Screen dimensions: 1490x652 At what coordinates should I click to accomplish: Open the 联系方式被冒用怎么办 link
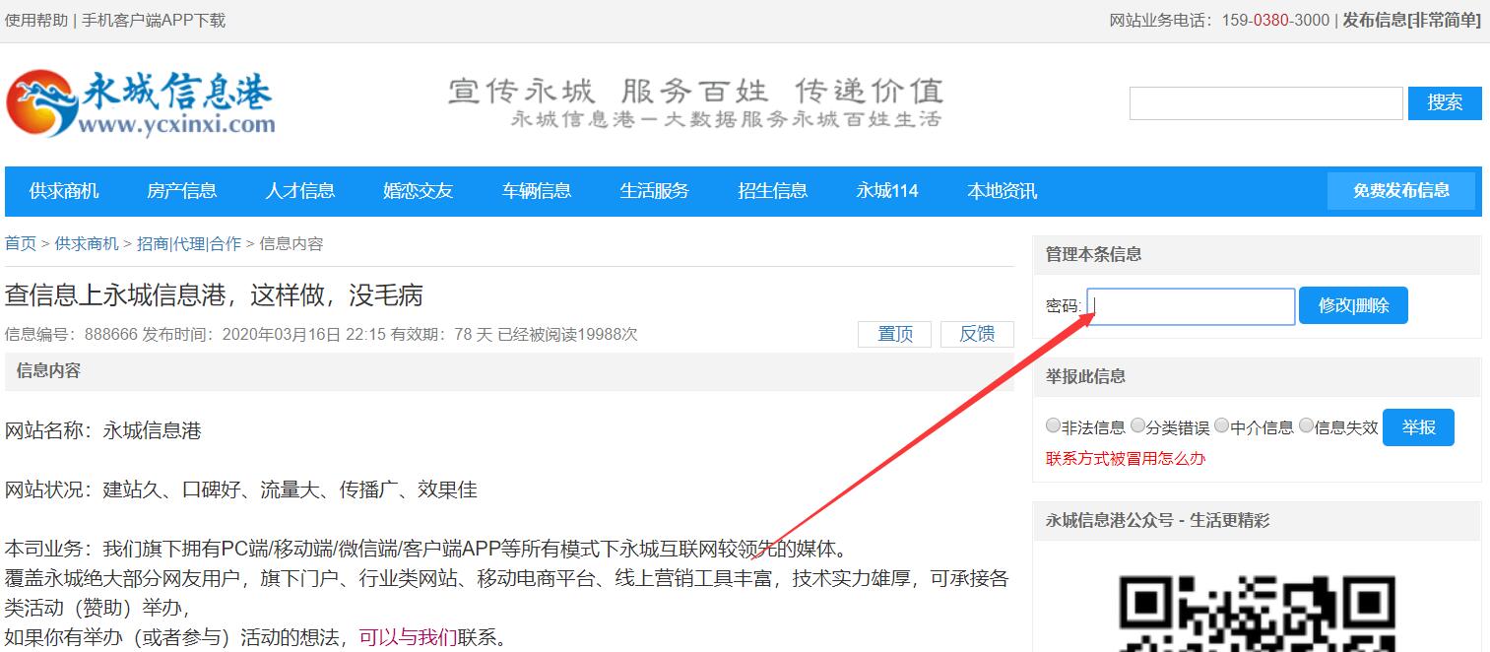1126,458
